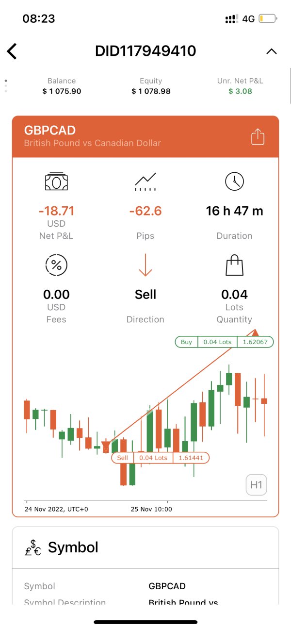Tap the Sell 0.04 Lots price label
The image size is (291, 630).
click(x=160, y=458)
